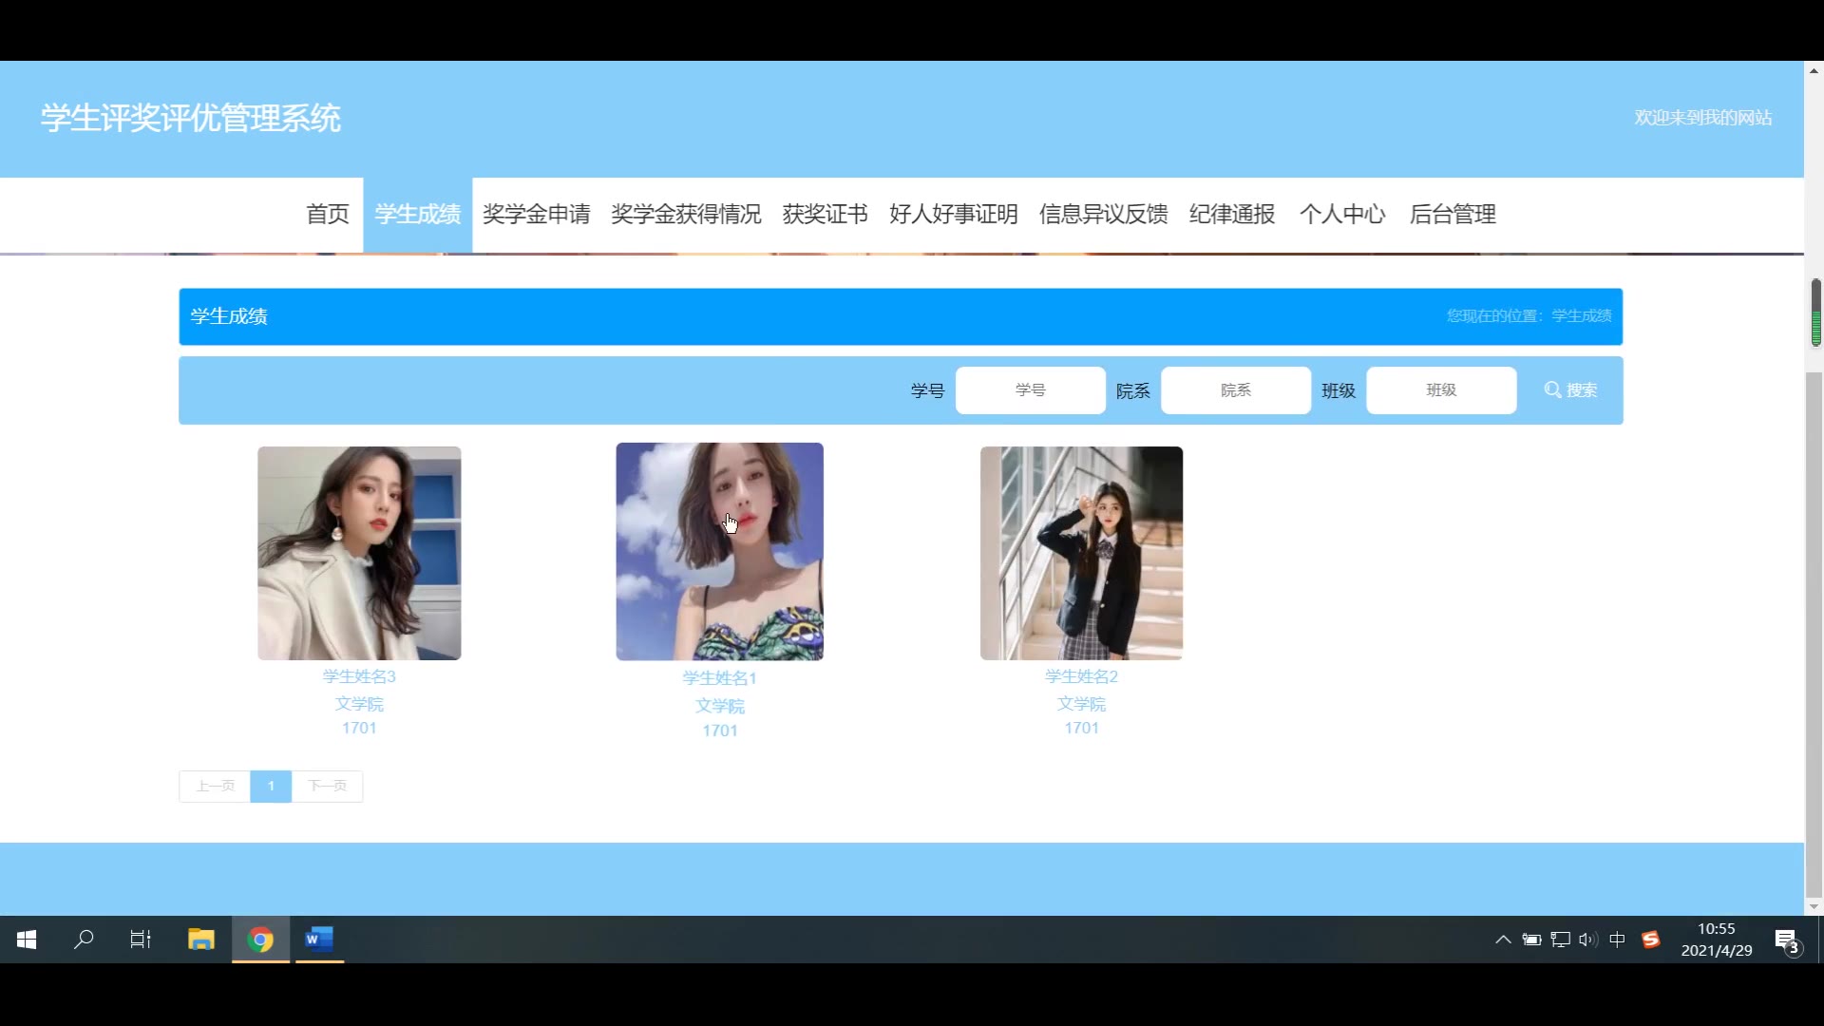This screenshot has height=1026, width=1824.
Task: Go to 个人中心 page
Action: [1341, 215]
